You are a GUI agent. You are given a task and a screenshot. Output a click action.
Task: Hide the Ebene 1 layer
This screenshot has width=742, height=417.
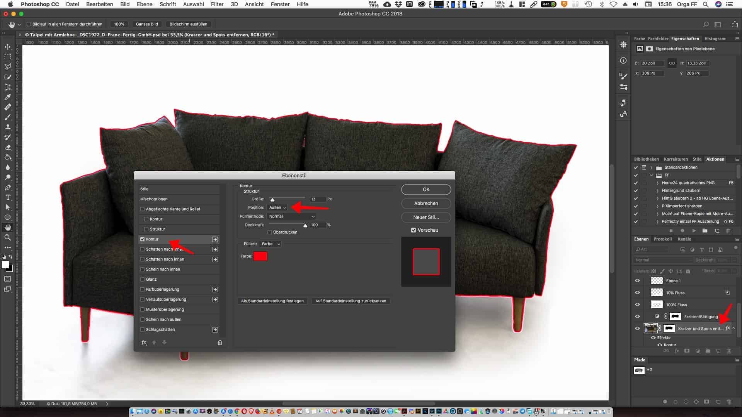(x=637, y=281)
